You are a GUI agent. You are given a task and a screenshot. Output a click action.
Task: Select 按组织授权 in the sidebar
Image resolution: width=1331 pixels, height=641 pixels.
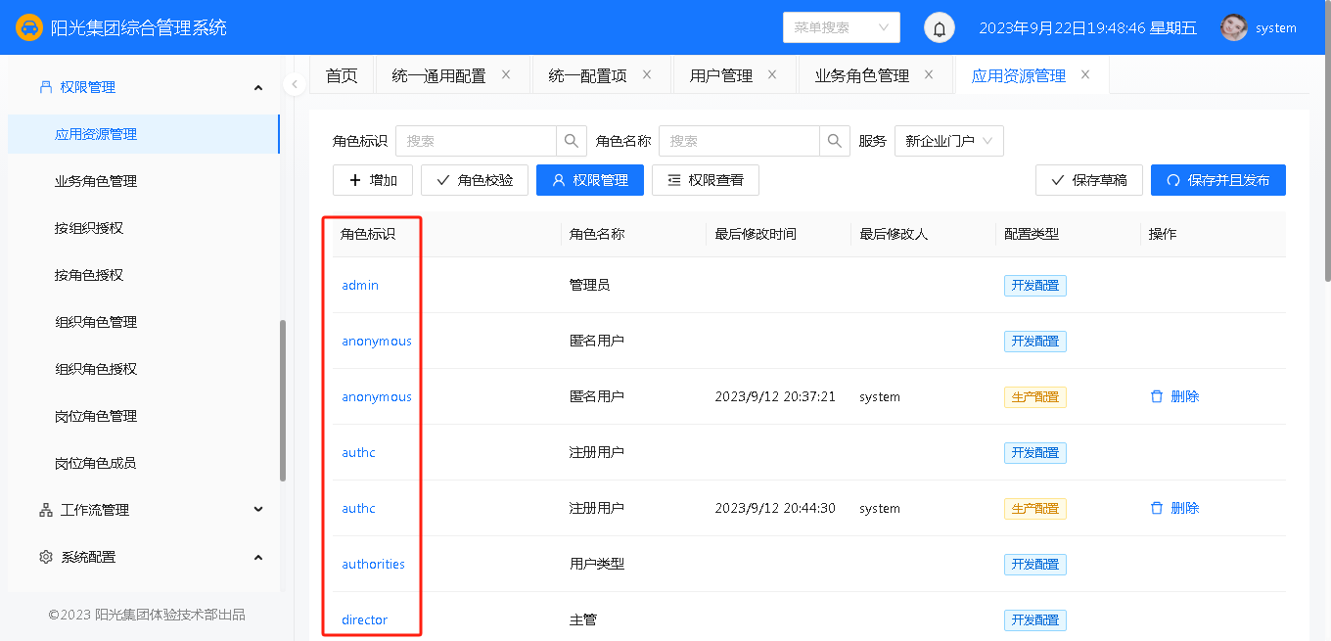pyautogui.click(x=89, y=228)
